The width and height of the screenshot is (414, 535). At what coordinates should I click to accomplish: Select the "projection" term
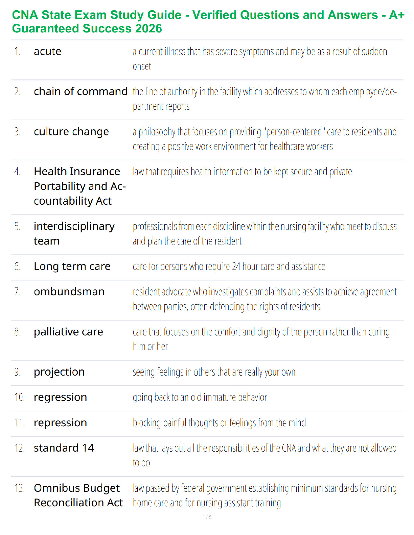(x=59, y=372)
